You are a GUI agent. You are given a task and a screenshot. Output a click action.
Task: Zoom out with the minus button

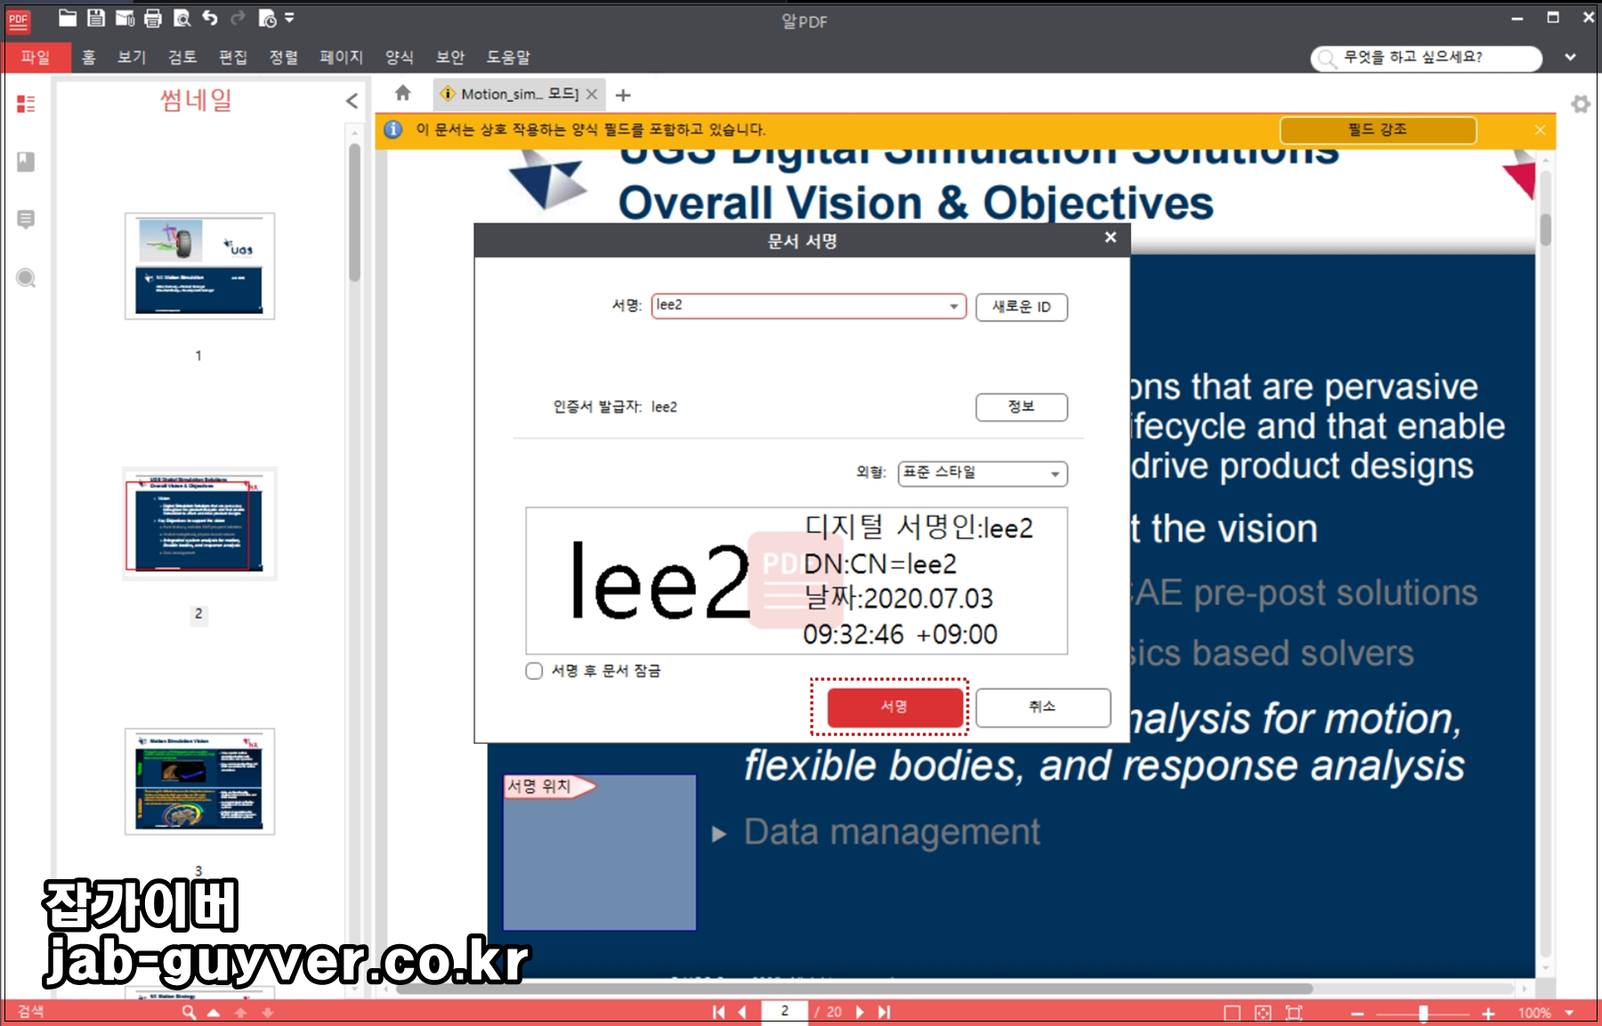1357,1014
